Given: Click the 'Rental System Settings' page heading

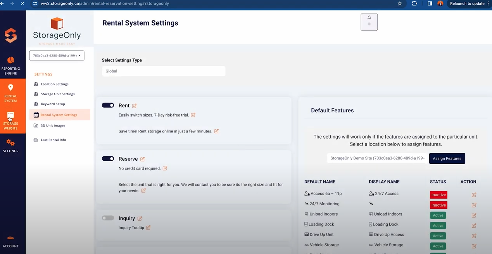Looking at the screenshot, I should click(140, 23).
